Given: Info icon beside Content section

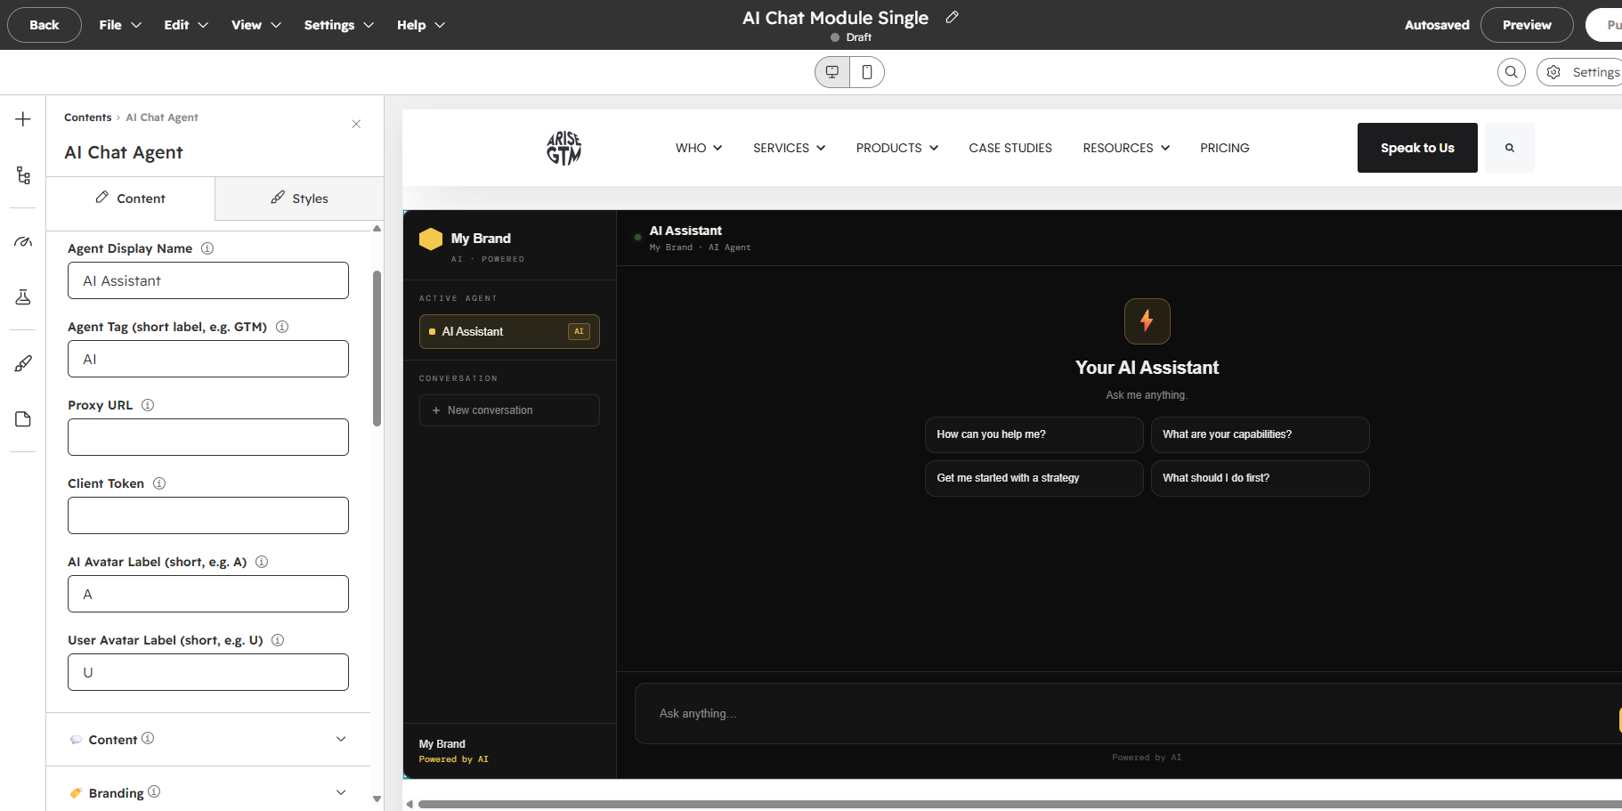Looking at the screenshot, I should coord(148,738).
